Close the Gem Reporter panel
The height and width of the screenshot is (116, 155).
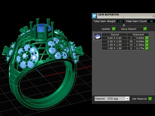[x=154, y=16]
